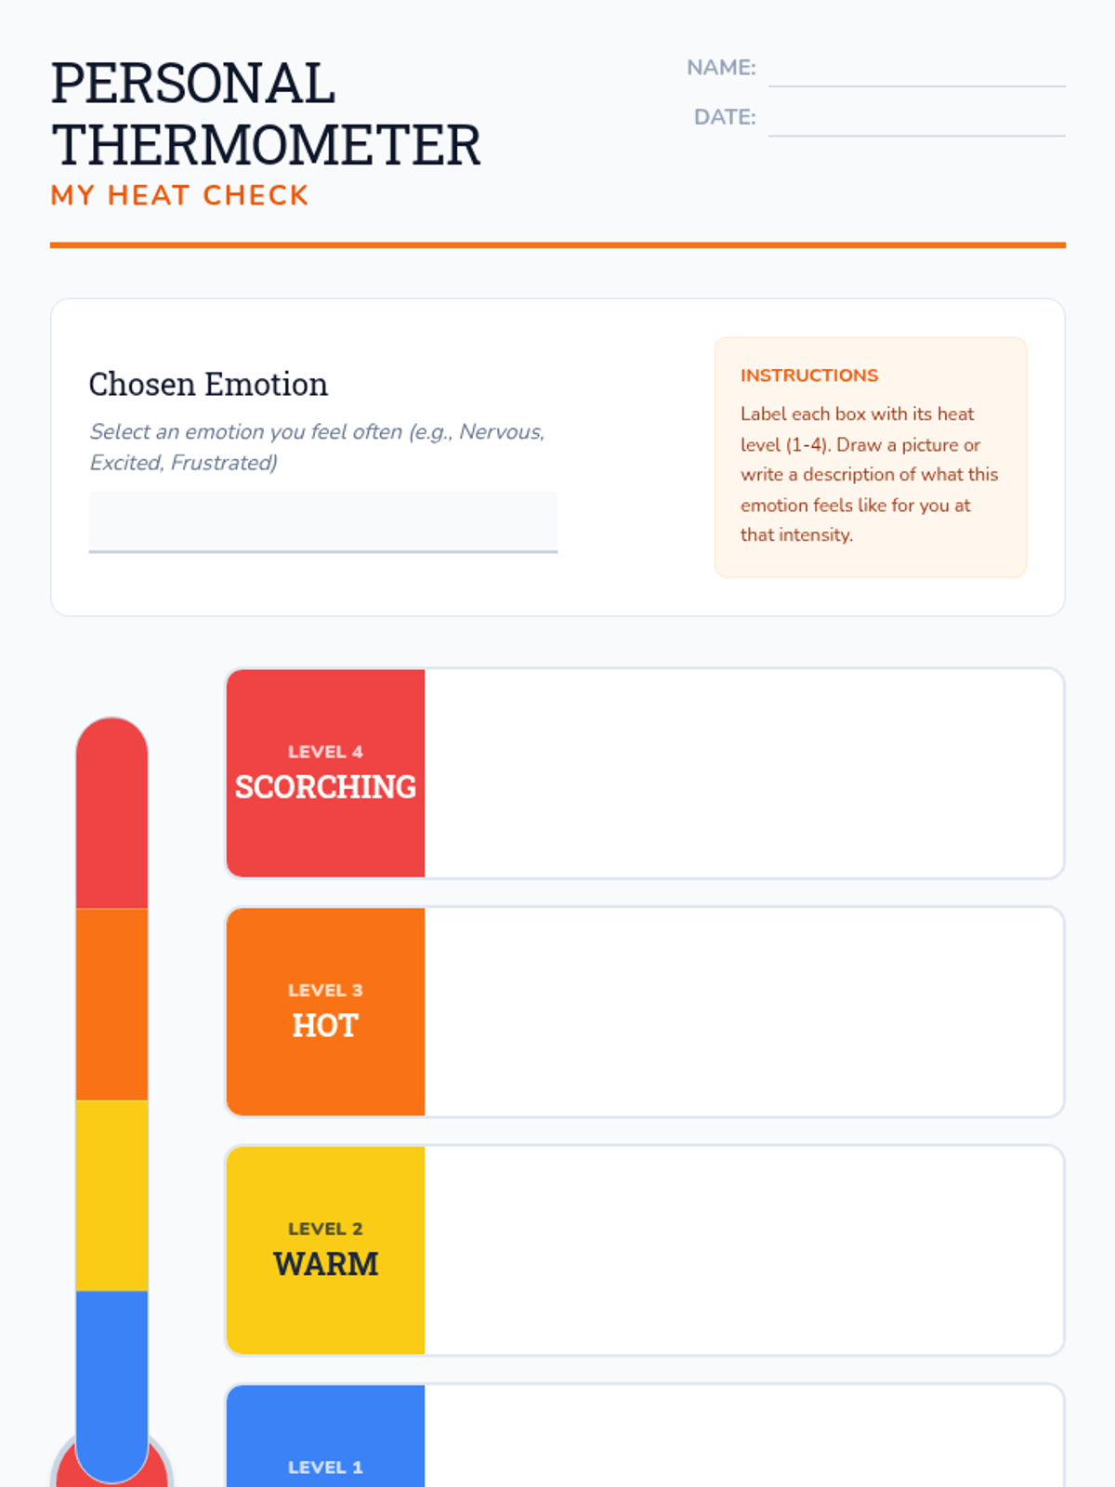Image resolution: width=1115 pixels, height=1487 pixels.
Task: Click the thermometer's blue segment
Action: [111, 1375]
